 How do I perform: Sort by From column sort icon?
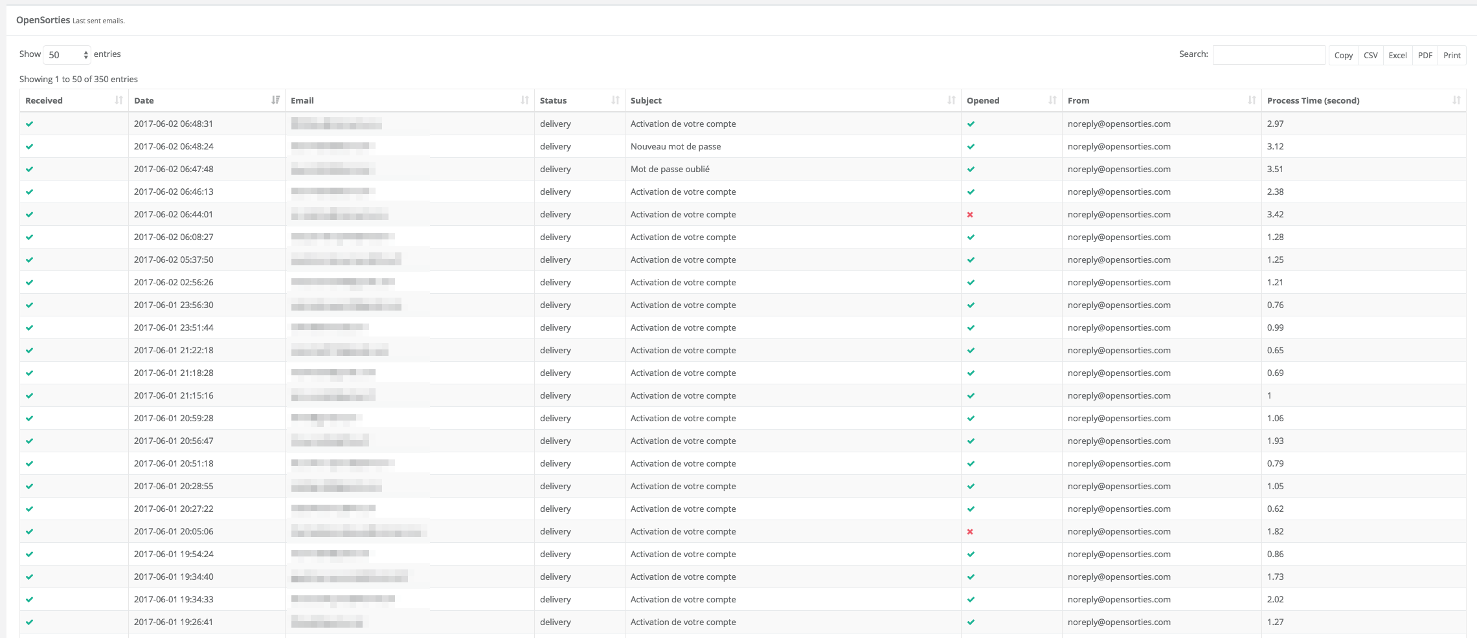(x=1252, y=100)
